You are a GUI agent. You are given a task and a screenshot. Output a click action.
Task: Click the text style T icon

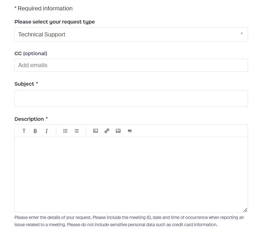coord(24,131)
